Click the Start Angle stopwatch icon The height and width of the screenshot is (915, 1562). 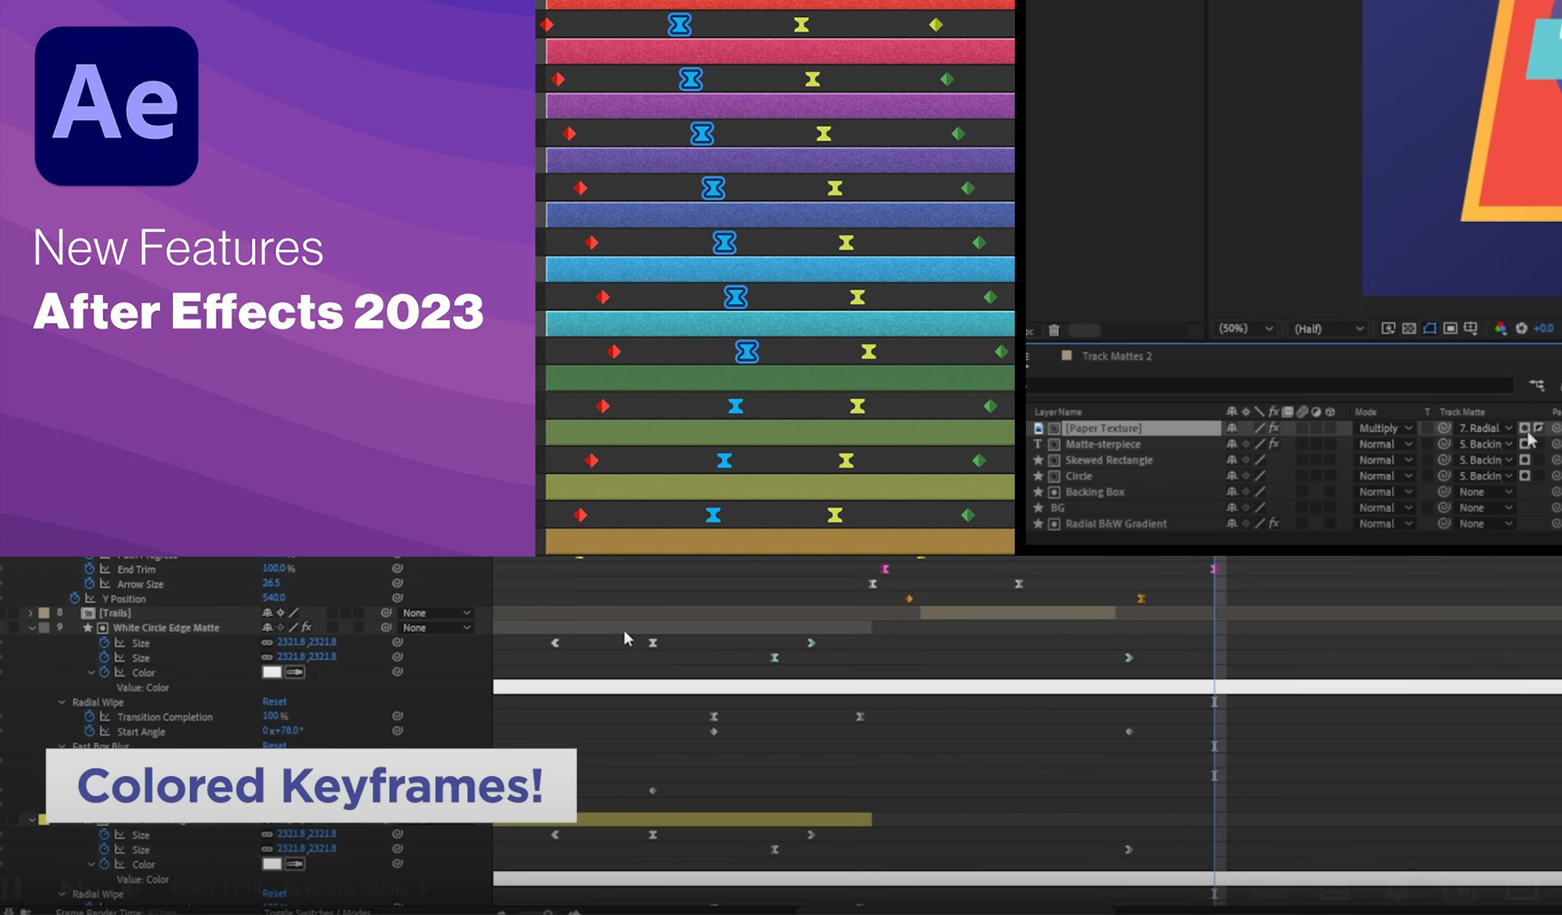[90, 731]
